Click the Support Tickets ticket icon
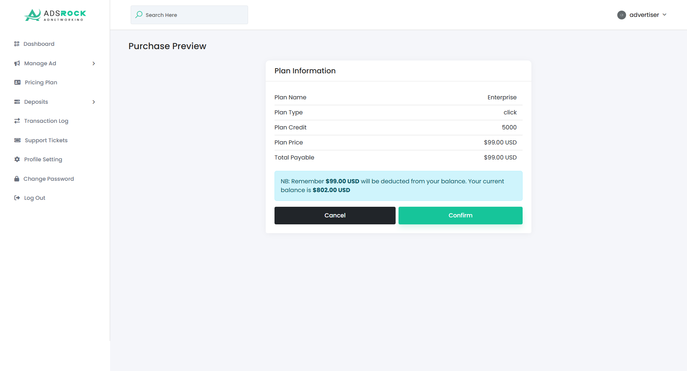Viewport: 687px width, 371px height. (x=18, y=140)
